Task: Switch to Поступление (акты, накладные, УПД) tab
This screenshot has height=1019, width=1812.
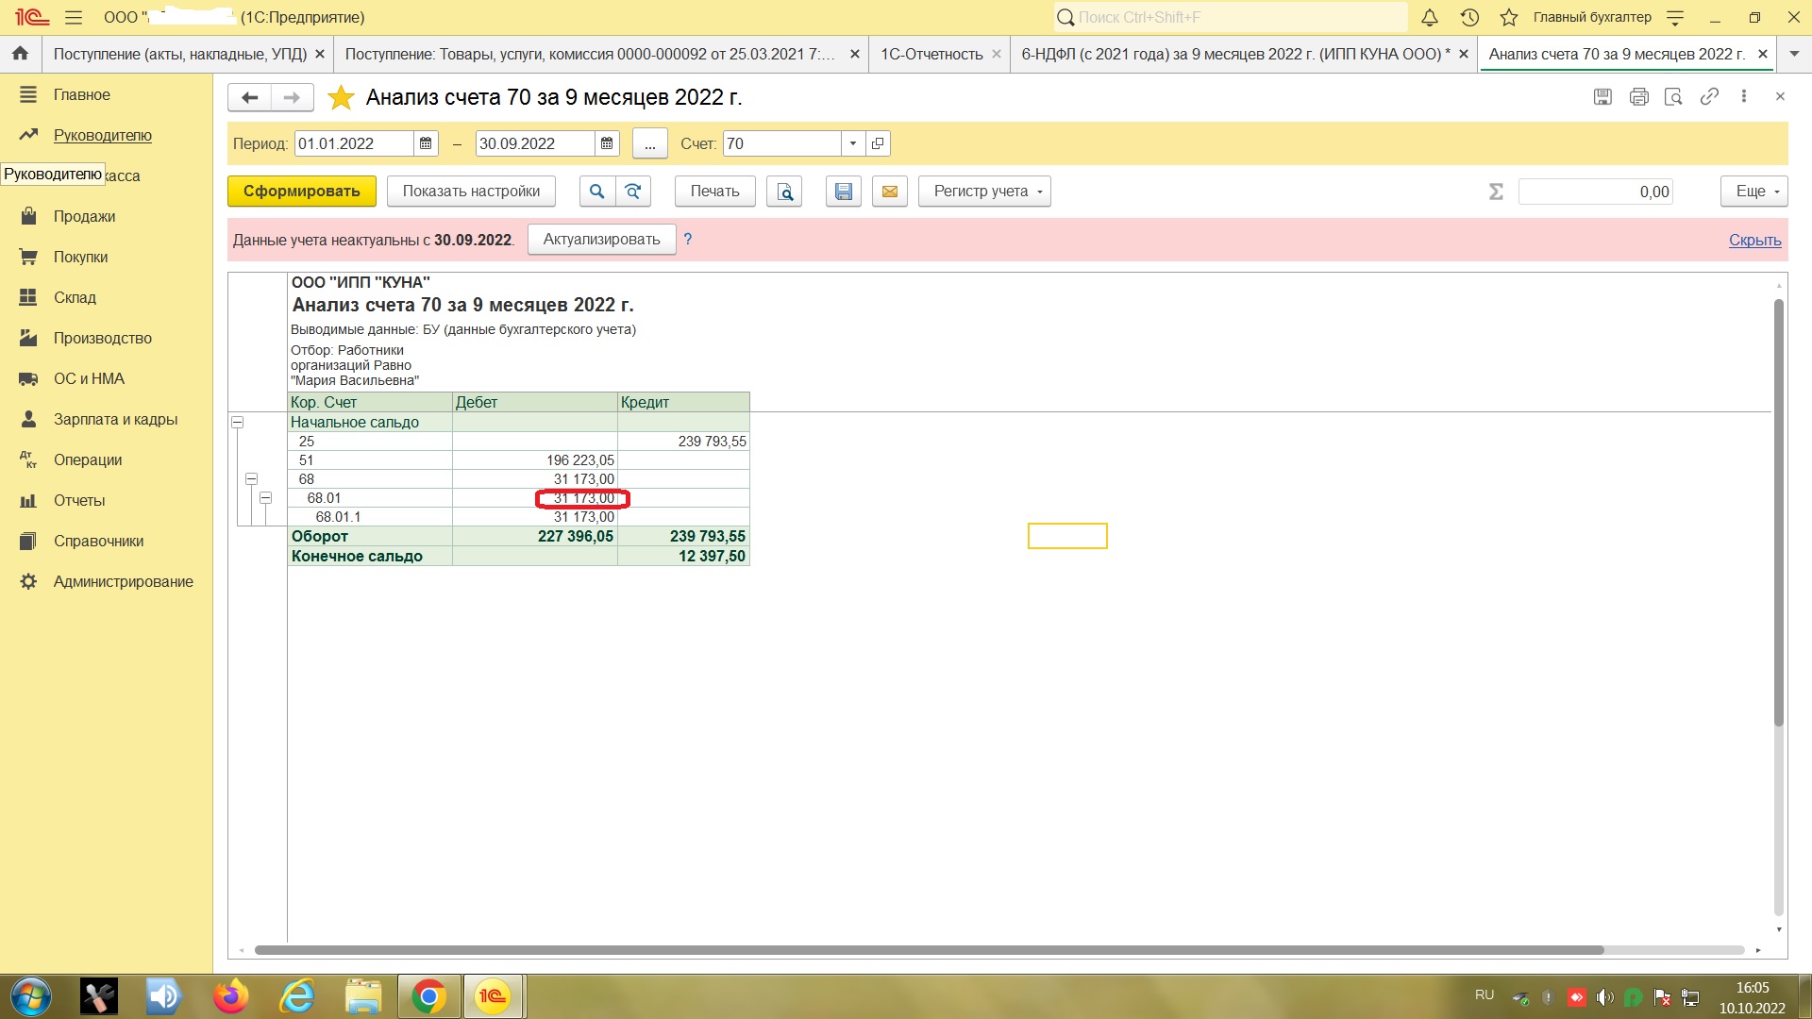Action: (x=179, y=54)
